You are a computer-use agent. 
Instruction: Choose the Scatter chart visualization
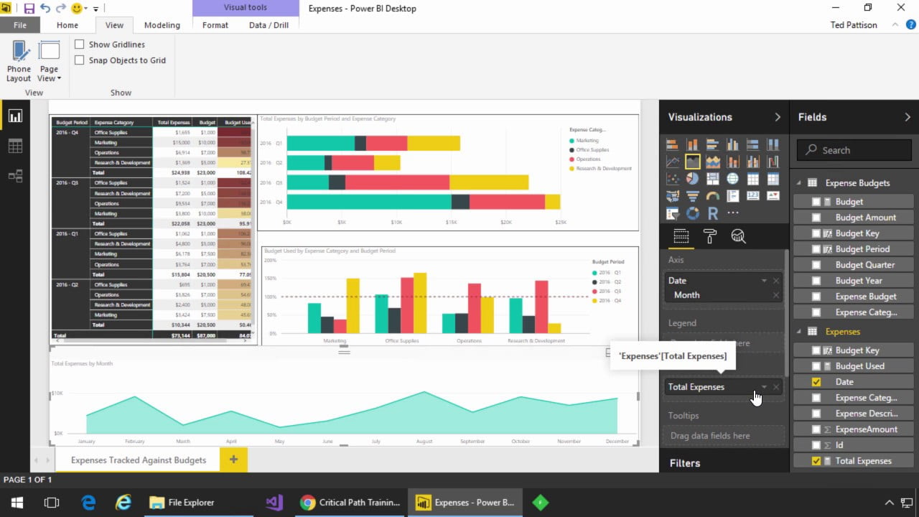[x=673, y=179]
